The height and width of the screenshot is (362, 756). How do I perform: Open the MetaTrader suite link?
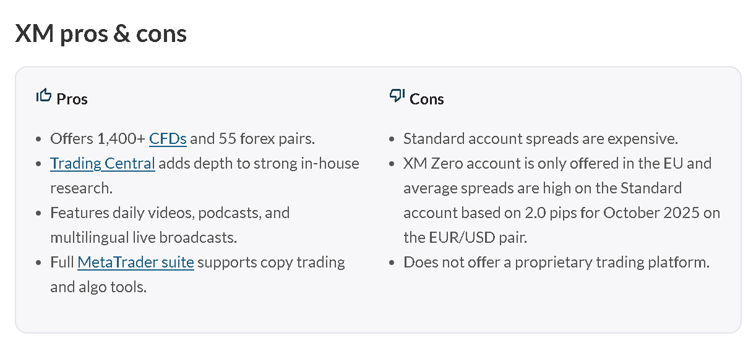(x=135, y=262)
